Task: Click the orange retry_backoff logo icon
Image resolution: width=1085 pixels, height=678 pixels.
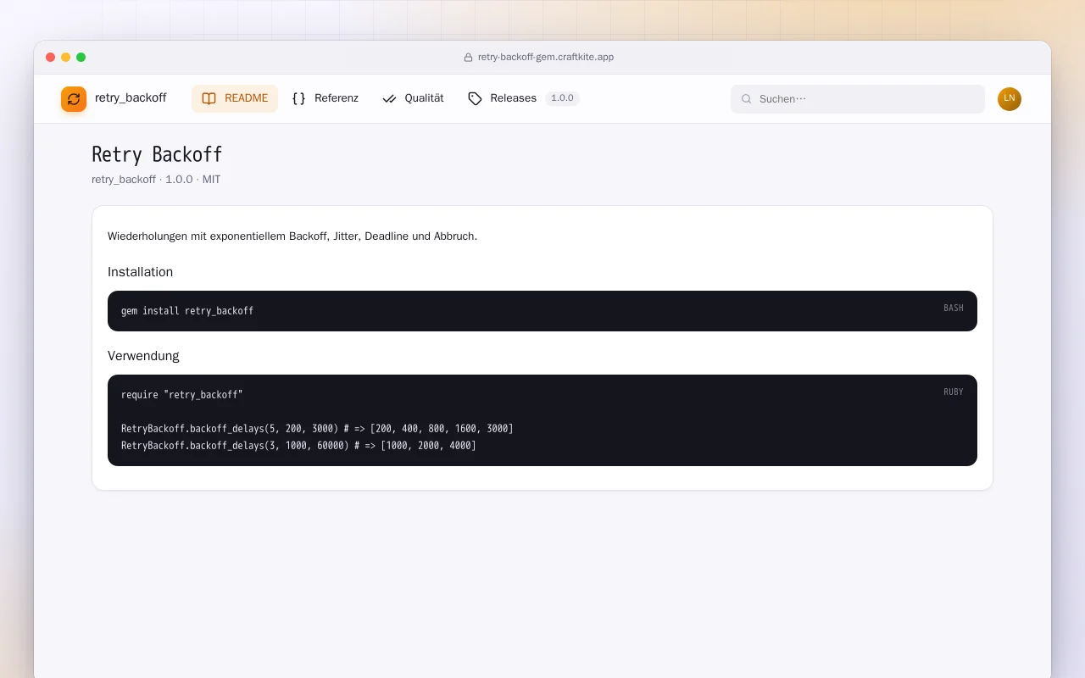Action: click(x=74, y=99)
